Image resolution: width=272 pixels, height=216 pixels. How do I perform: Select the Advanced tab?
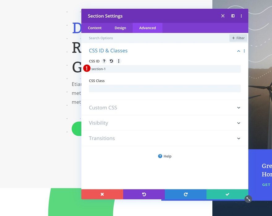(147, 28)
